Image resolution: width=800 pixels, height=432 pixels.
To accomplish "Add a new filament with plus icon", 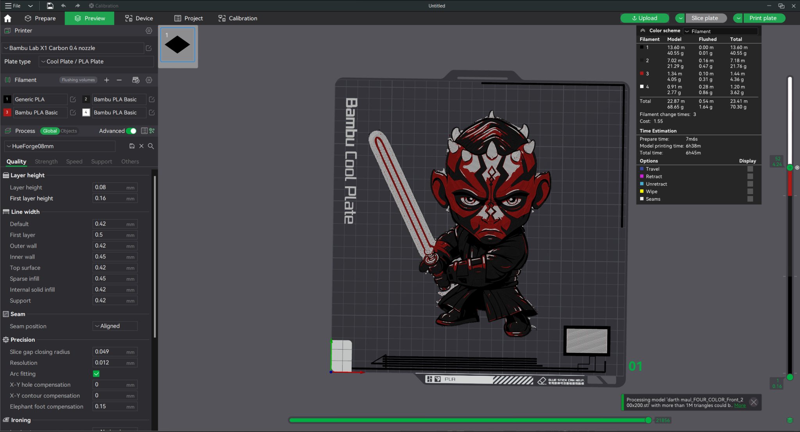I will 106,80.
